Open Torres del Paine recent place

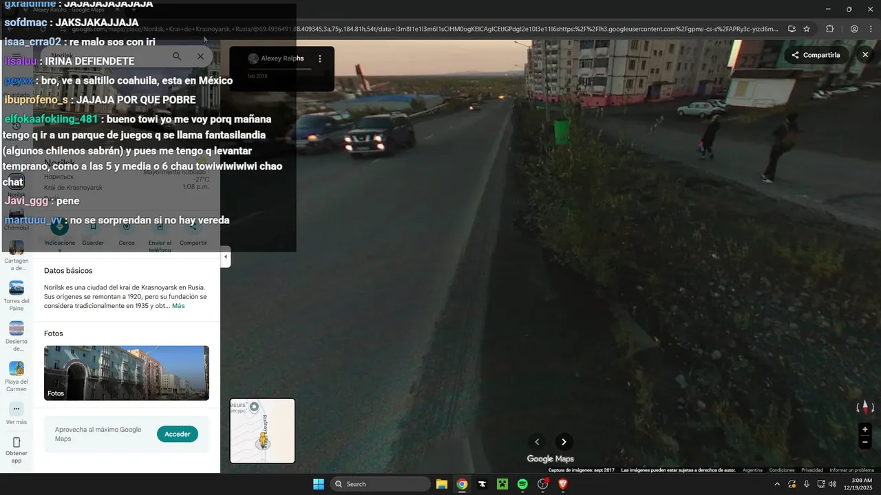click(17, 296)
